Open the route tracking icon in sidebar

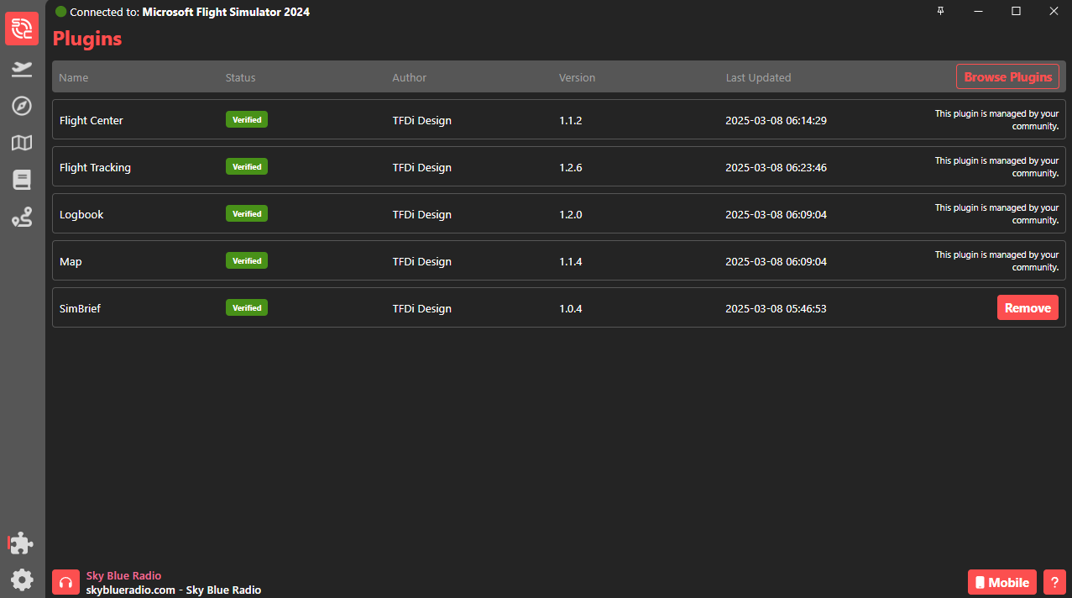[x=22, y=218]
